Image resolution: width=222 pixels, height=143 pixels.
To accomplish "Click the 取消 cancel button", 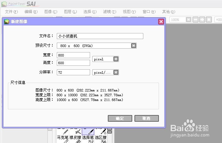I will [147, 118].
